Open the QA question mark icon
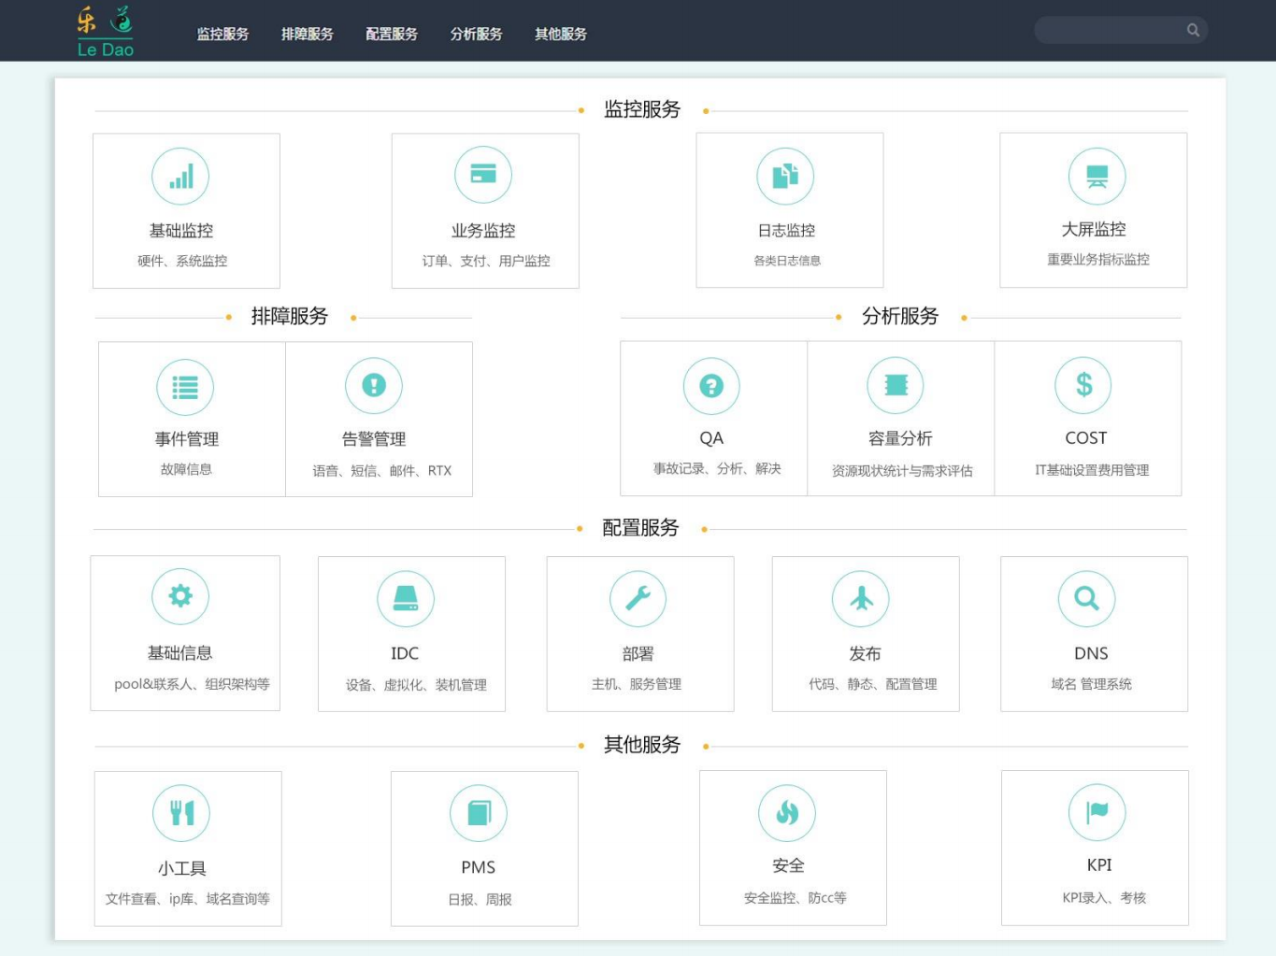Screen dimensions: 1276x956 tap(711, 385)
